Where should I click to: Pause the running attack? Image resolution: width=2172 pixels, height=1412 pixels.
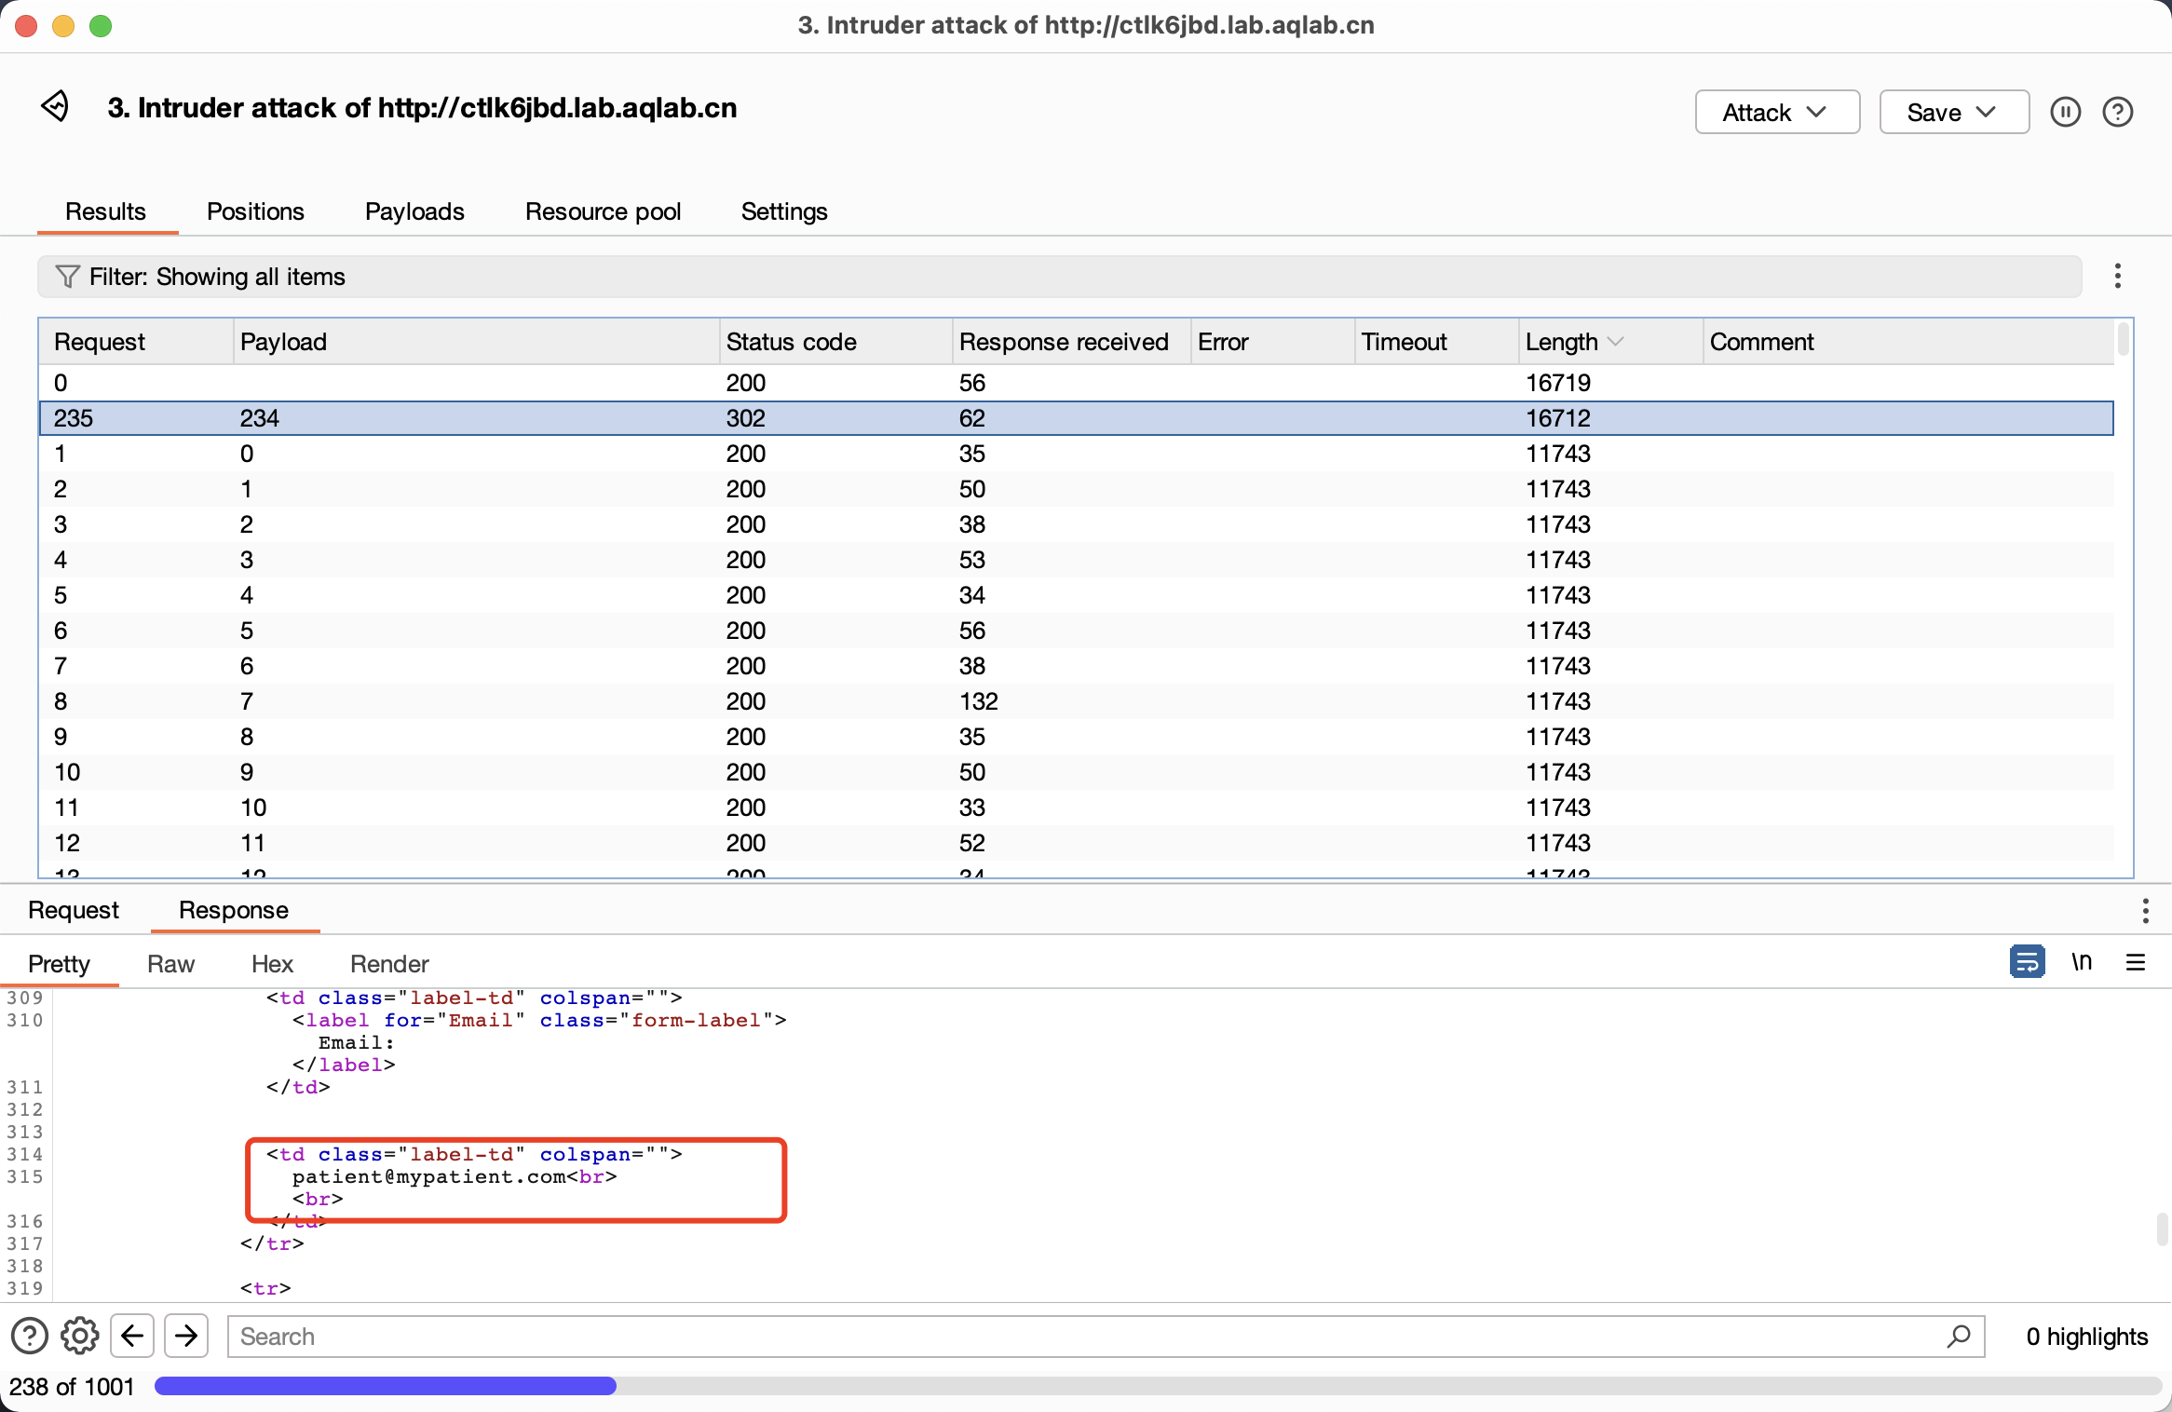(x=2065, y=113)
